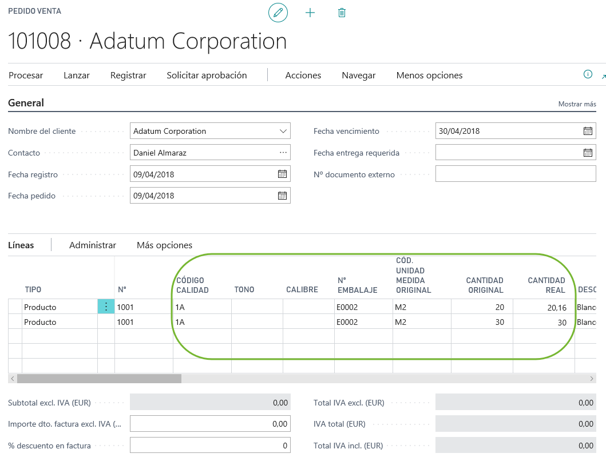Open calendar for Fecha entrega requerida
Viewport: 606px width, 469px height.
click(588, 153)
